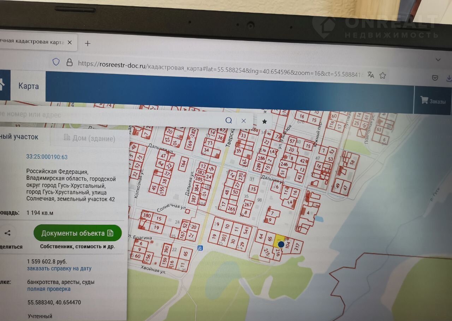Open a new browser tab with plus button

tap(88, 43)
